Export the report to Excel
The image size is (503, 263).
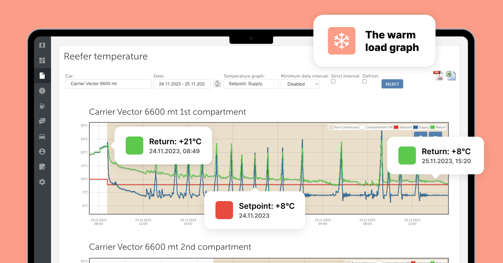coord(451,75)
